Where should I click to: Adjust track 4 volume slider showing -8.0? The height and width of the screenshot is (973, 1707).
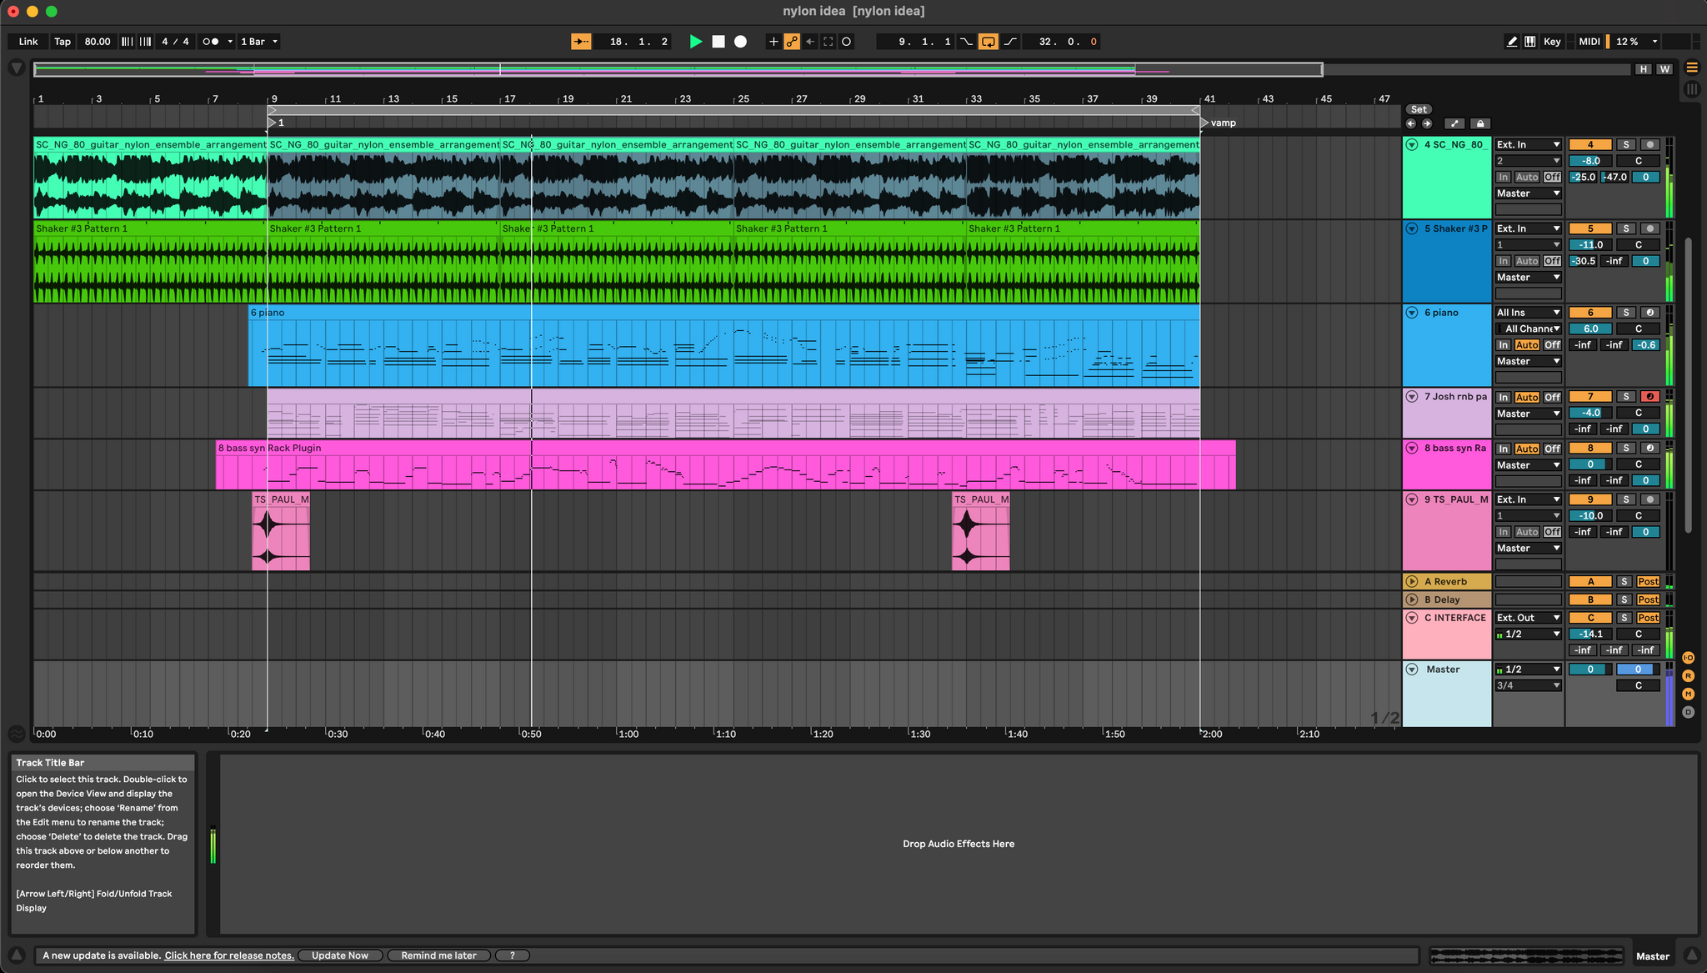coord(1590,161)
